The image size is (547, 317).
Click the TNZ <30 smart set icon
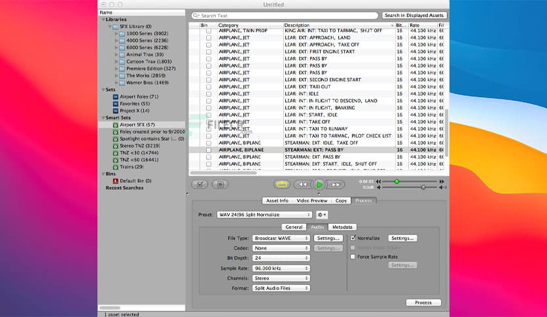pyautogui.click(x=115, y=153)
